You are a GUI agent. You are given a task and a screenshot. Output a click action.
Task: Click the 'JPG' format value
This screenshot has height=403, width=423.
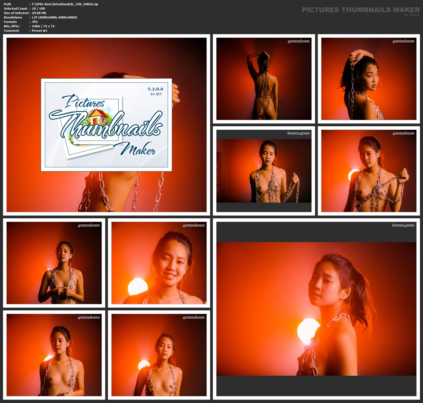35,22
